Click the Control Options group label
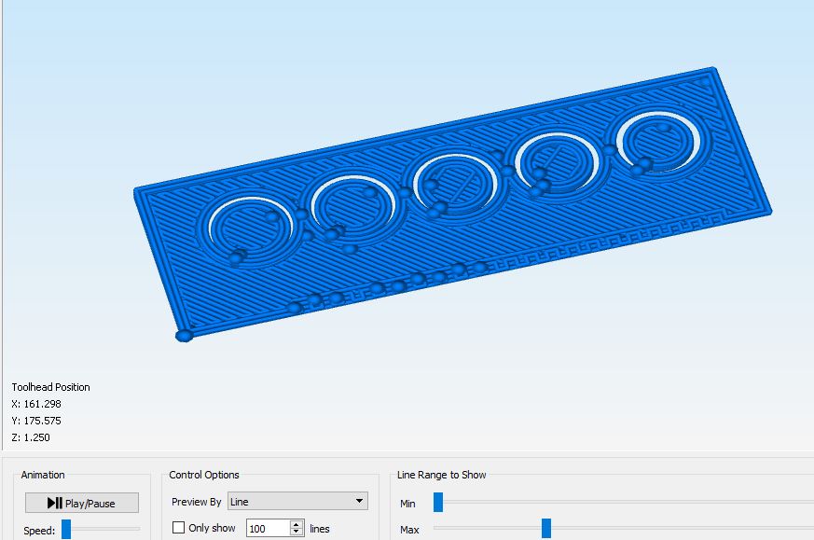814x540 pixels. pyautogui.click(x=204, y=475)
